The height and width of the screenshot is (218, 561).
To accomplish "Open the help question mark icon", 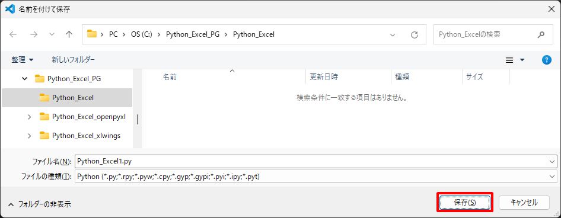I will [546, 60].
